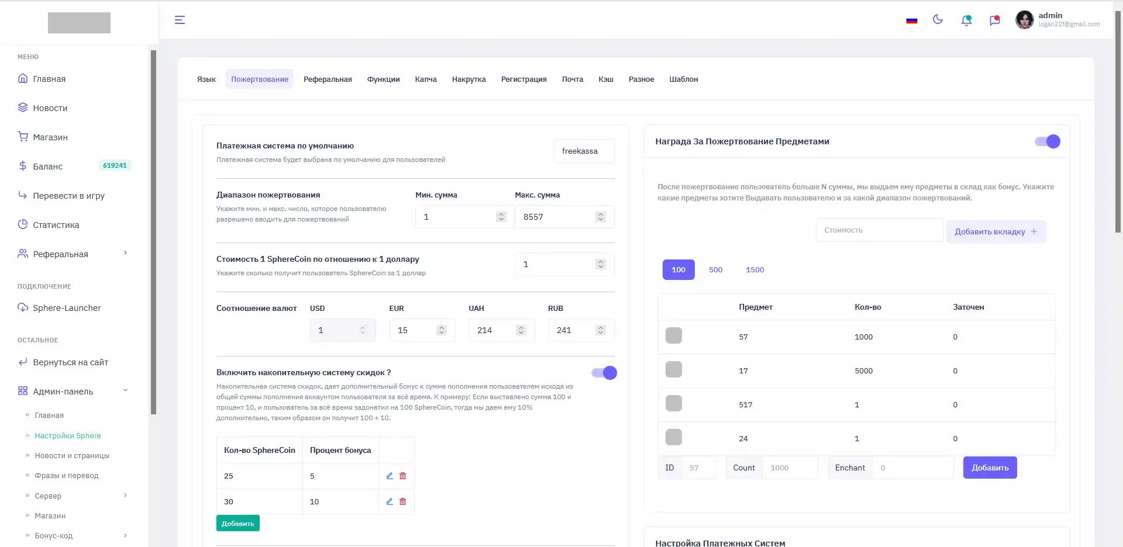Adjust EUR rate stepper arrows
This screenshot has width=1123, height=547.
pyautogui.click(x=442, y=330)
